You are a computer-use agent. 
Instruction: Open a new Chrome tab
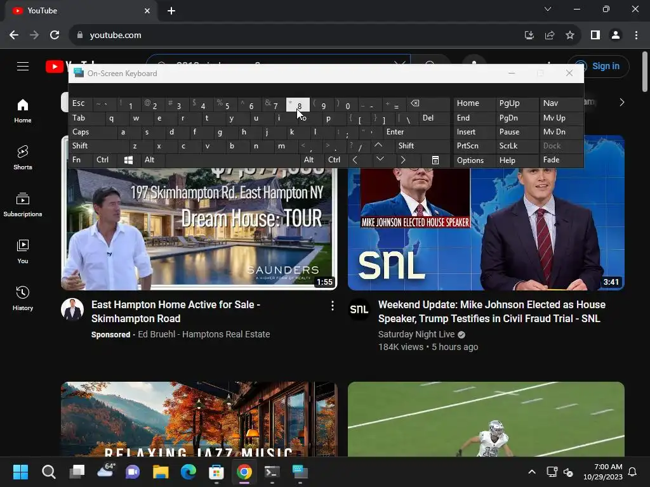171,11
